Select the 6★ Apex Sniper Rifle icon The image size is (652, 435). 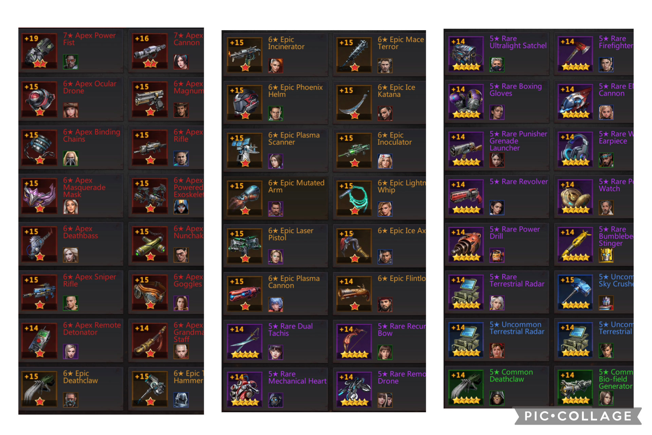click(x=39, y=292)
